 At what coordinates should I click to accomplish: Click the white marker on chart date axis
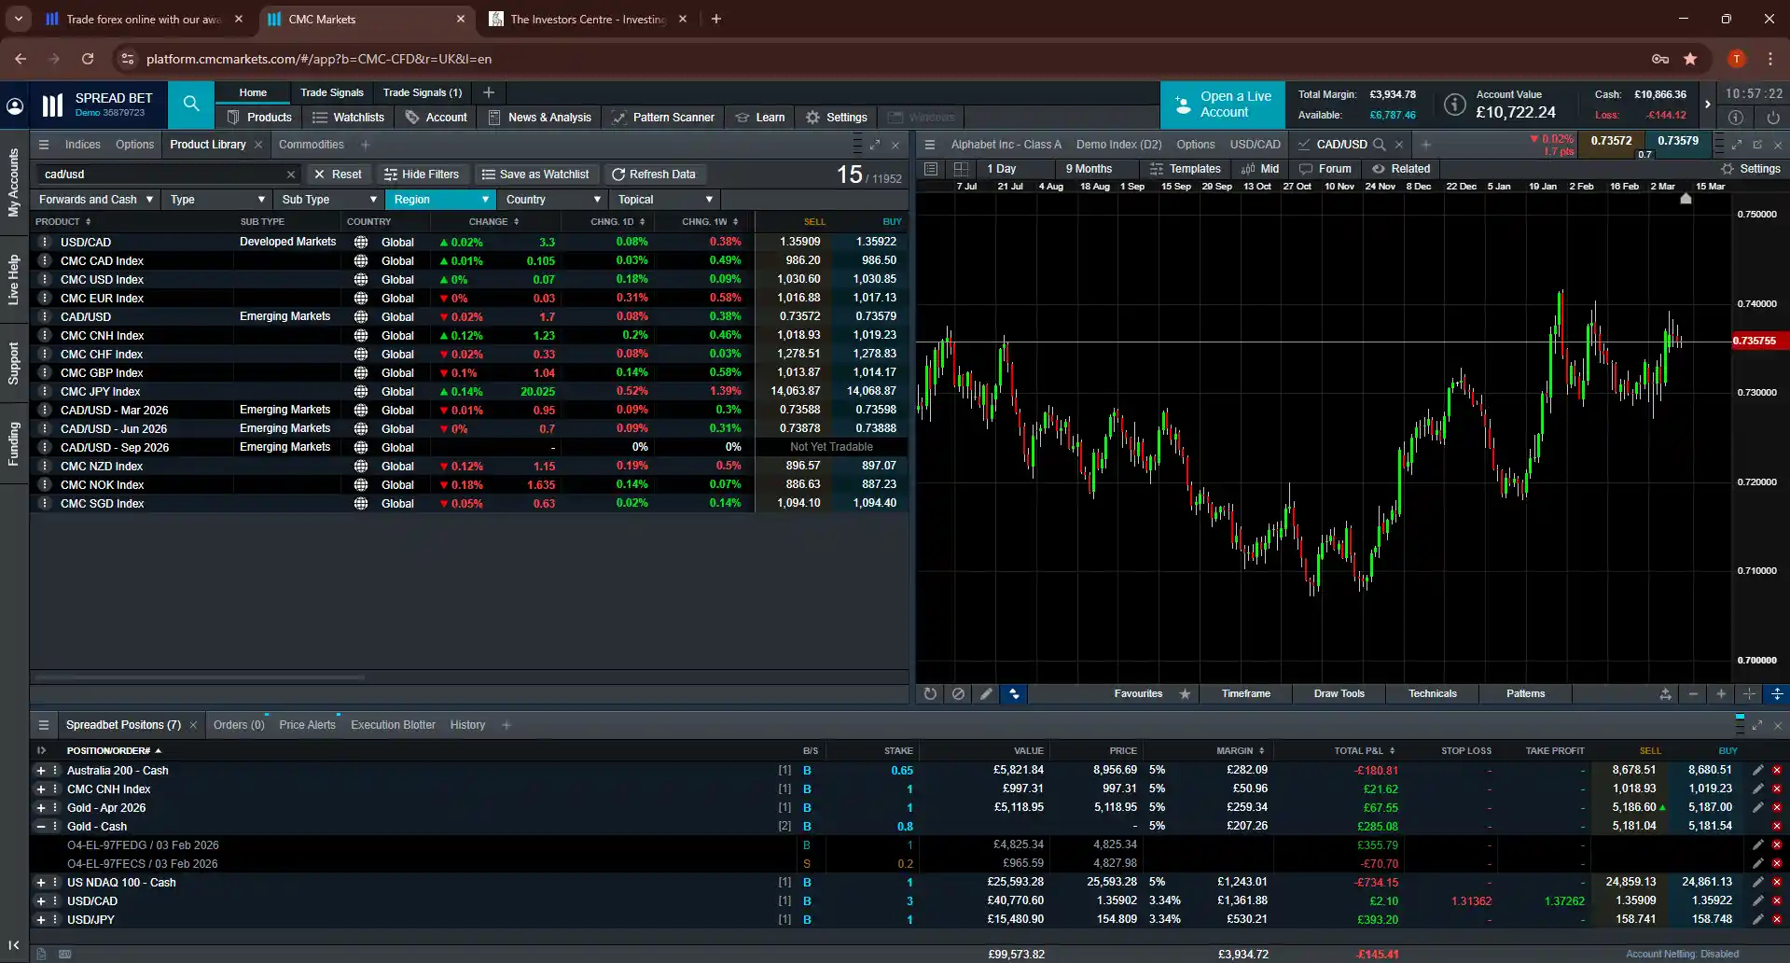(x=1686, y=198)
